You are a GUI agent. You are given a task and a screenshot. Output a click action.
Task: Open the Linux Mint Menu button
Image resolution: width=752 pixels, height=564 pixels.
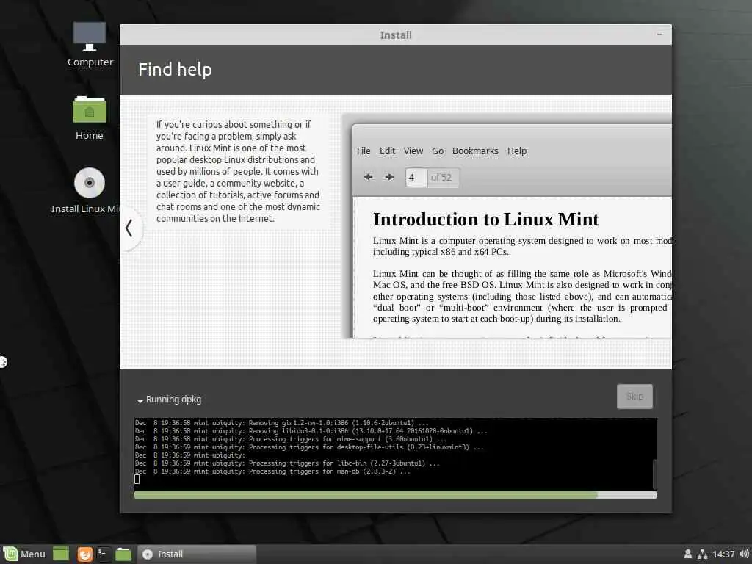point(25,554)
